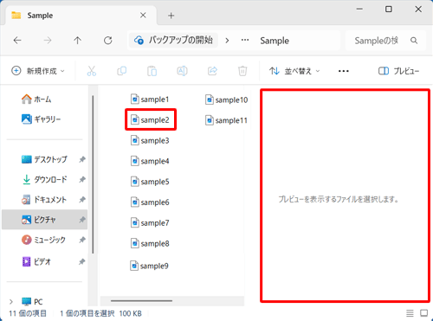Image resolution: width=433 pixels, height=321 pixels.
Task: Maximize the Explorer window
Action: click(389, 10)
